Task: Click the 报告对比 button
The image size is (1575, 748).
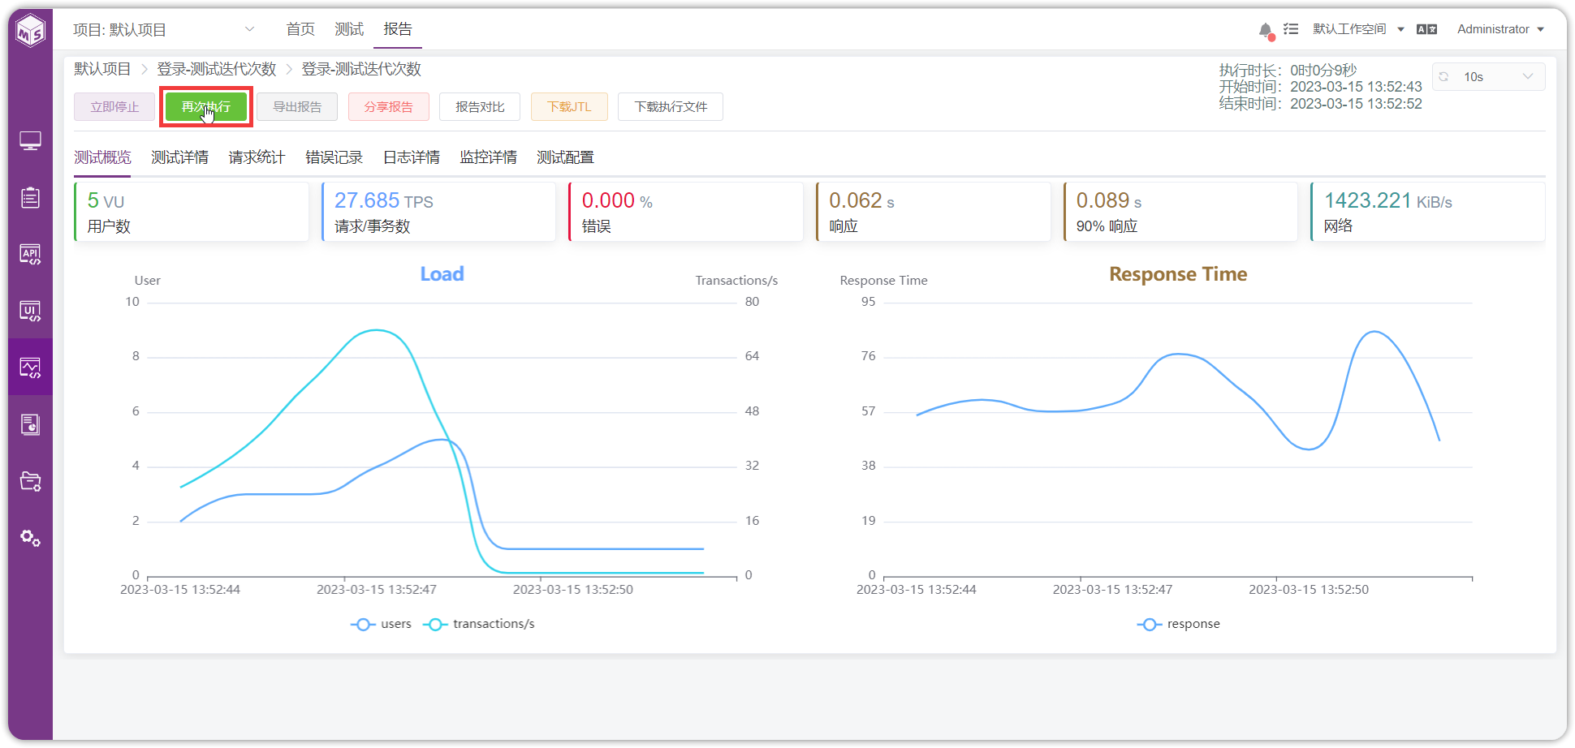Action: 480,107
